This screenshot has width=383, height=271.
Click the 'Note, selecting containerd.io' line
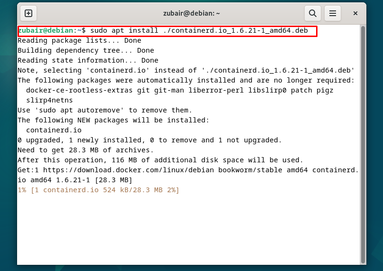point(186,70)
